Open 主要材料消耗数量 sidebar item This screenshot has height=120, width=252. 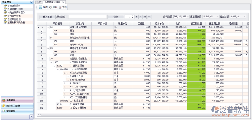click(16, 22)
